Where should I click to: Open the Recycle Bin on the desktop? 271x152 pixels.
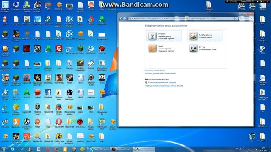69,64
